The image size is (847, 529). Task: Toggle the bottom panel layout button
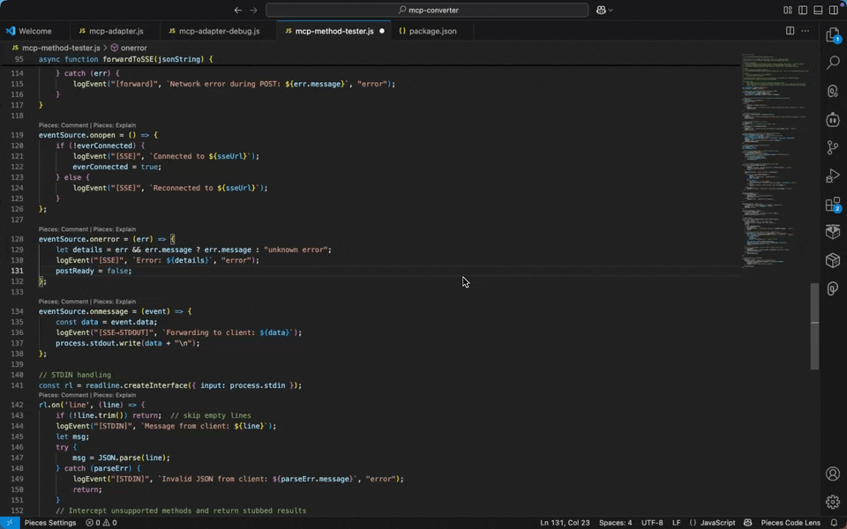[x=818, y=10]
